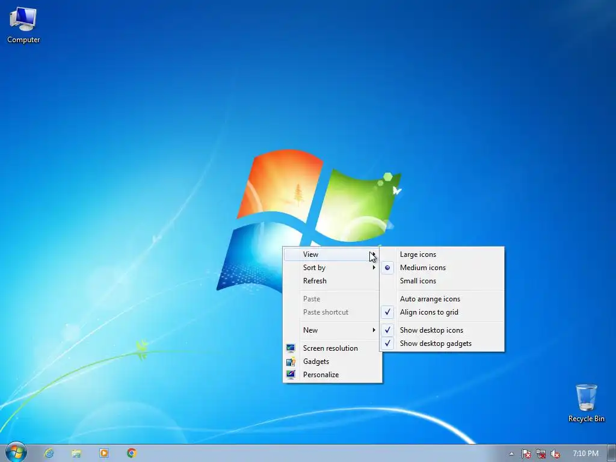Image resolution: width=616 pixels, height=462 pixels.
Task: Open the Action Center flag icon
Action: (526, 454)
